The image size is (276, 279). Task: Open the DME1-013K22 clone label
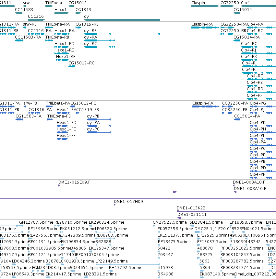[191, 208]
